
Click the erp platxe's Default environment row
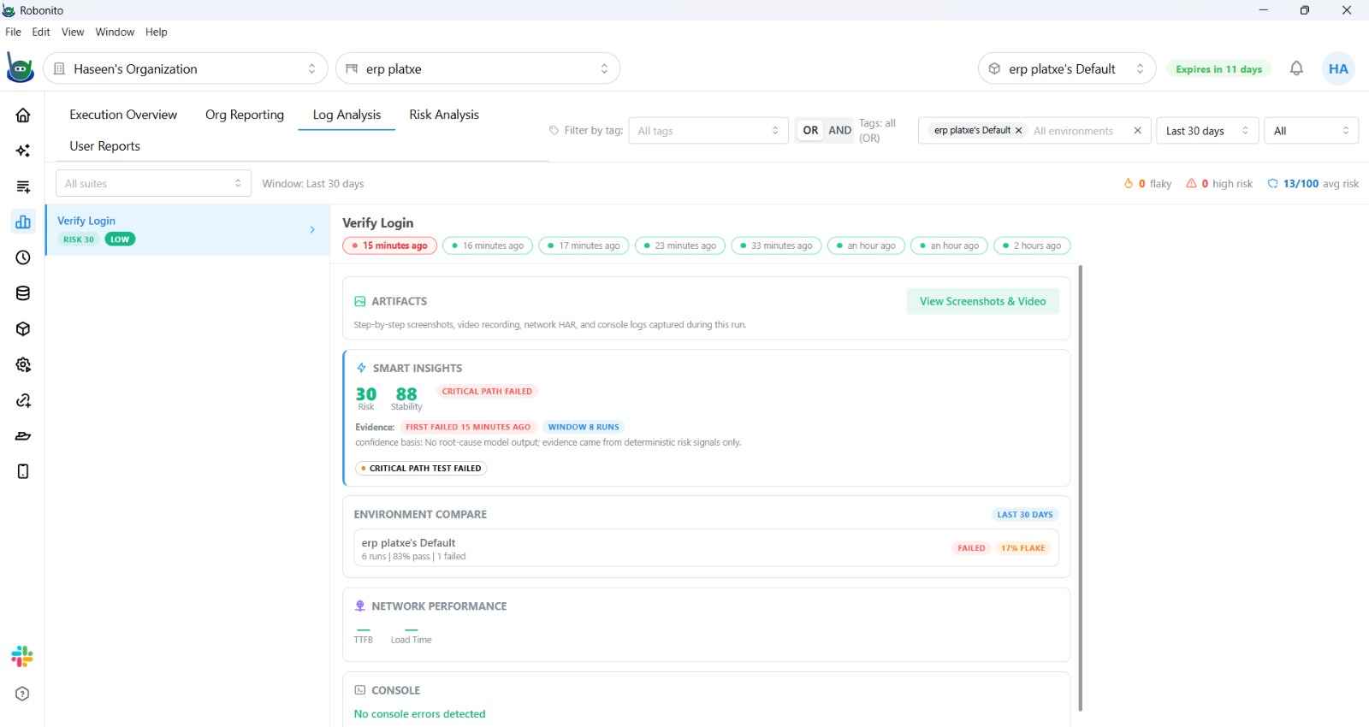coord(706,548)
